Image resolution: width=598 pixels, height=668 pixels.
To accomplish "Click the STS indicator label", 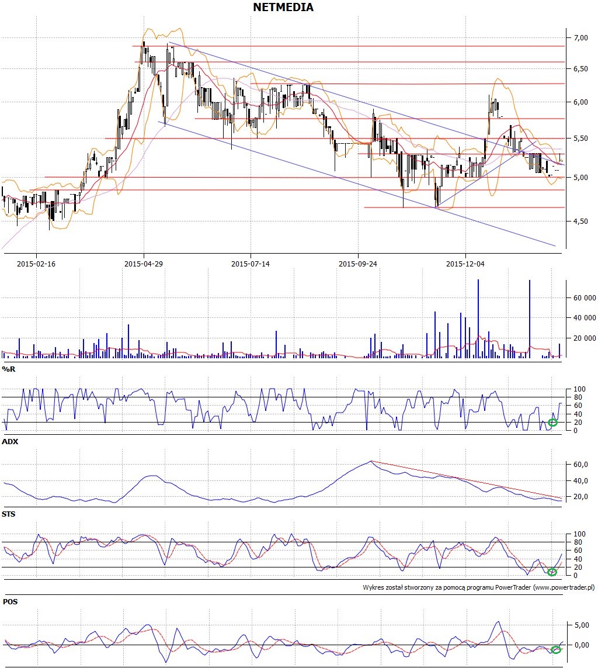I will tap(9, 514).
